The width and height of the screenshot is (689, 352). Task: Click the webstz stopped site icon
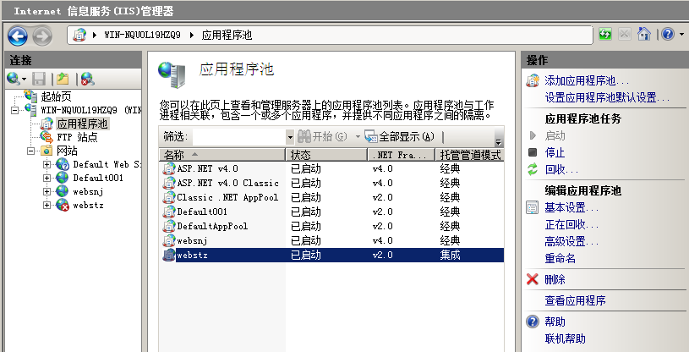(x=63, y=205)
